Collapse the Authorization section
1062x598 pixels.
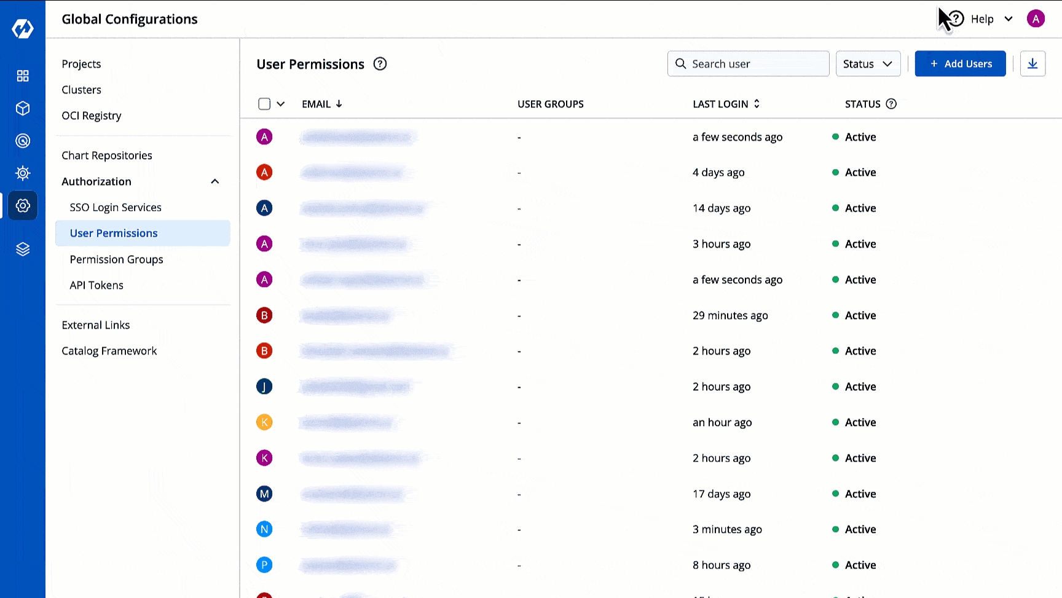215,181
